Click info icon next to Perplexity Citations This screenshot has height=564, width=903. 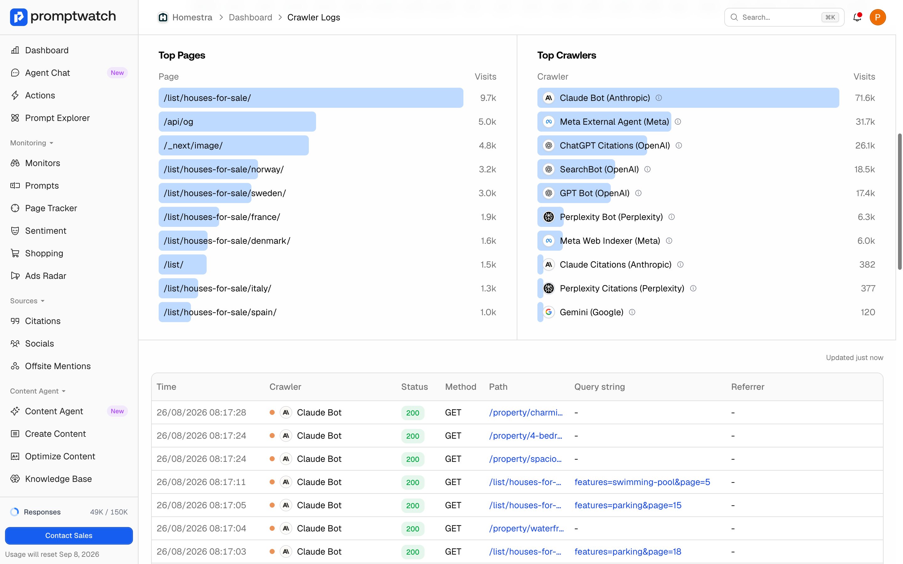pos(693,288)
